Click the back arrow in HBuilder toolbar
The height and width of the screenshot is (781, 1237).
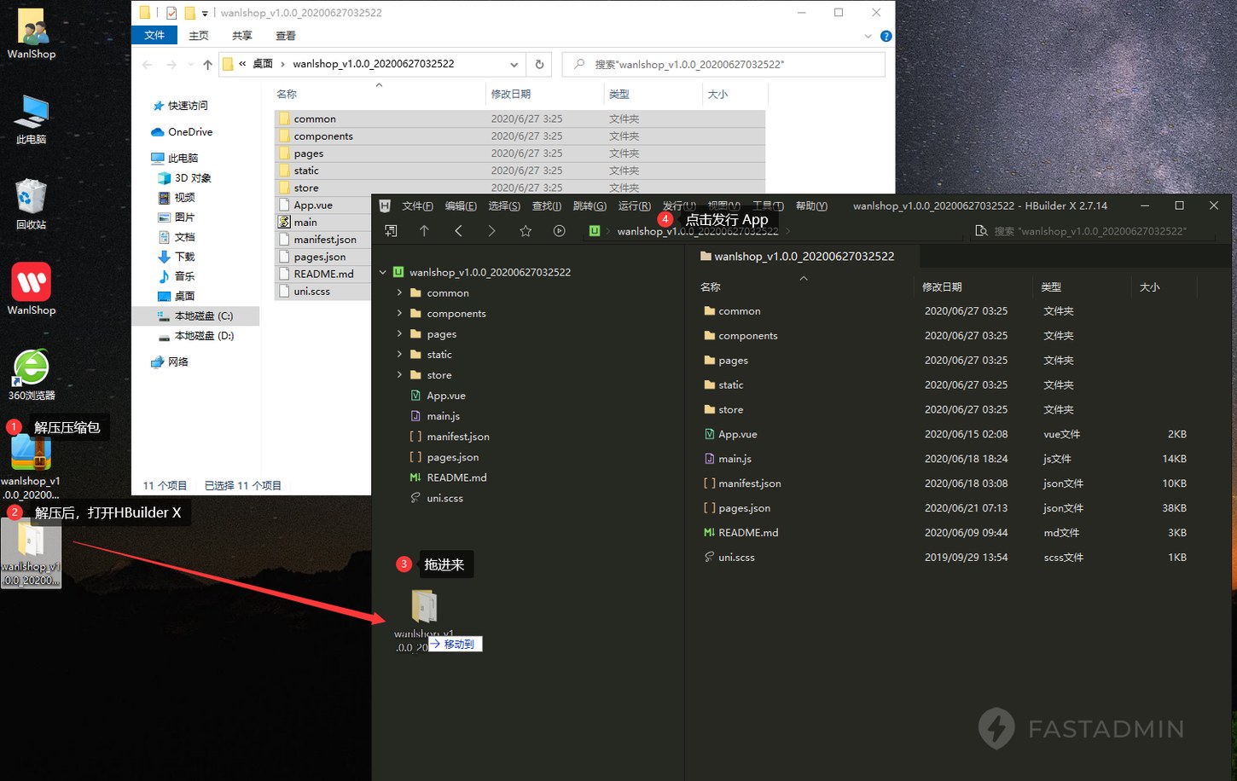click(x=458, y=231)
